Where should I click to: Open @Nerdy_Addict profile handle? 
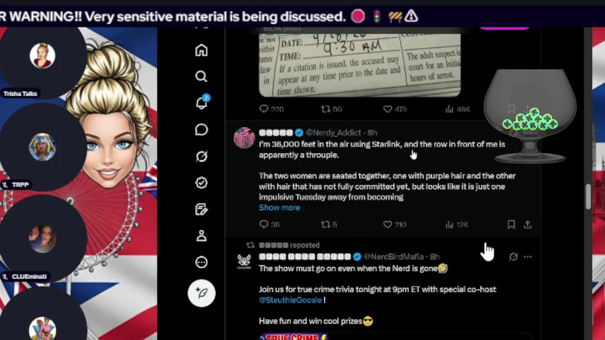[334, 133]
